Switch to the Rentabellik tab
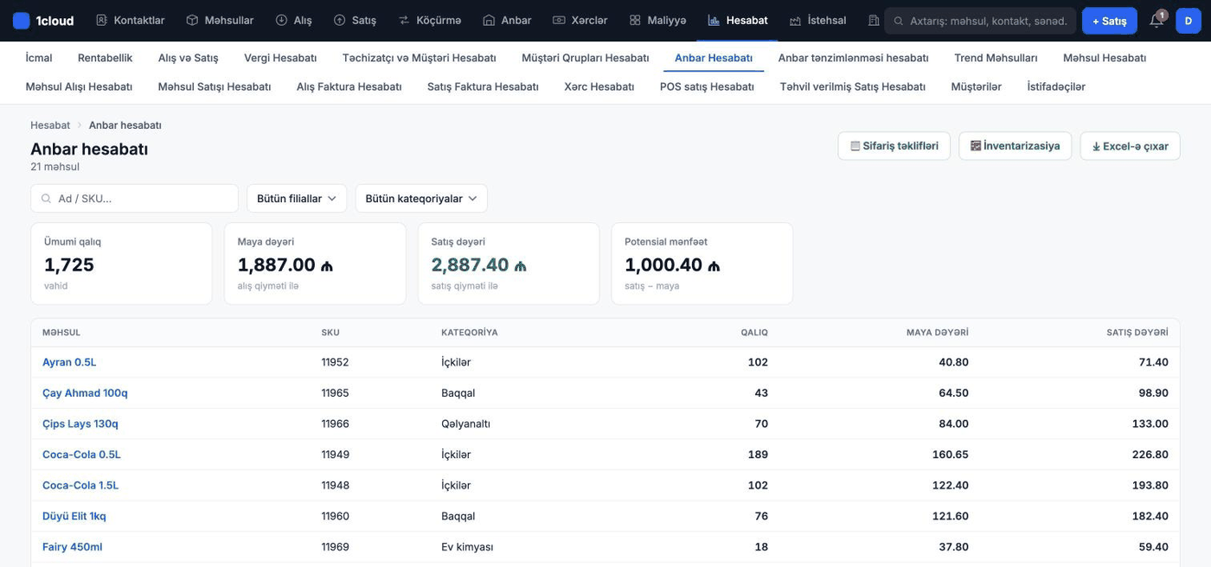1211x567 pixels. [105, 58]
